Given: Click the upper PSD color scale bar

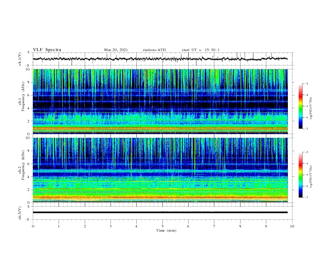Looking at the screenshot, I should click(x=300, y=106).
